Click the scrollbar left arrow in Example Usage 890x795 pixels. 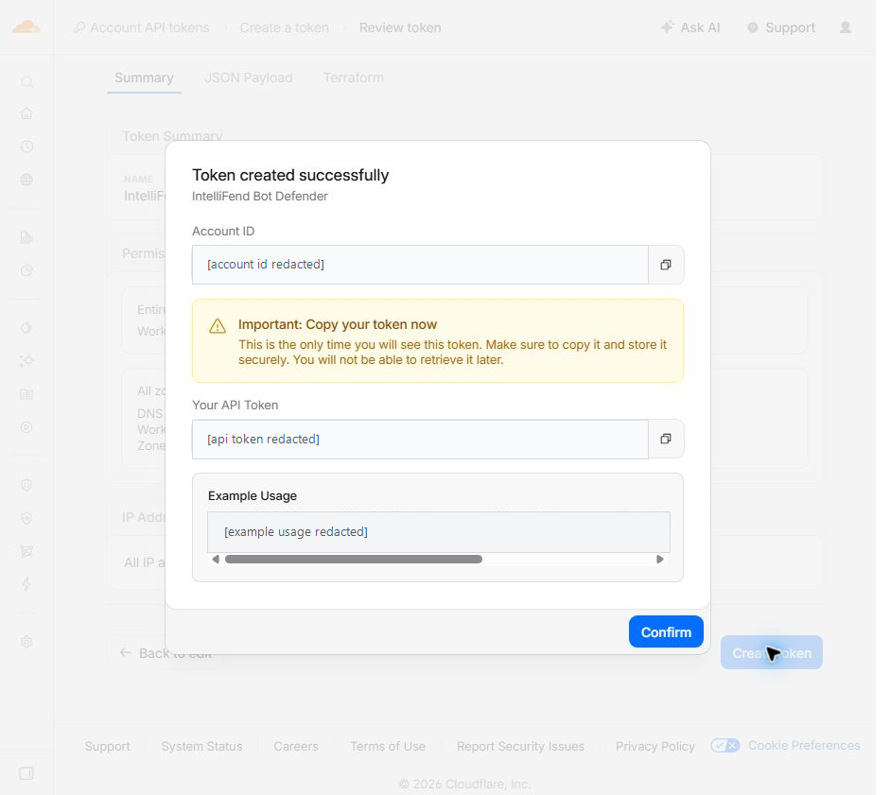point(215,559)
